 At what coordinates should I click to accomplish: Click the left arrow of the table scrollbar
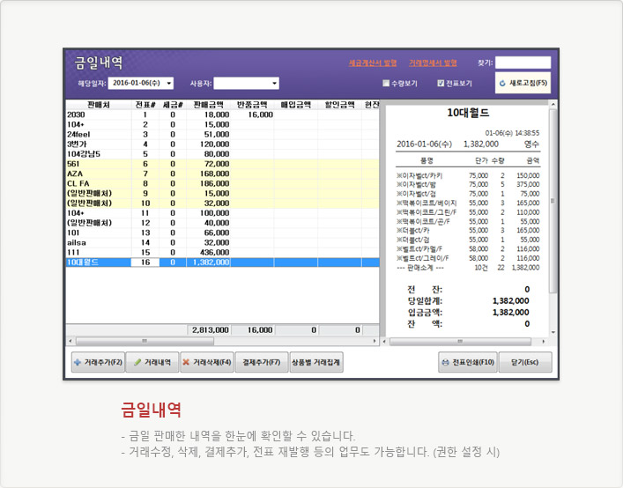point(70,341)
